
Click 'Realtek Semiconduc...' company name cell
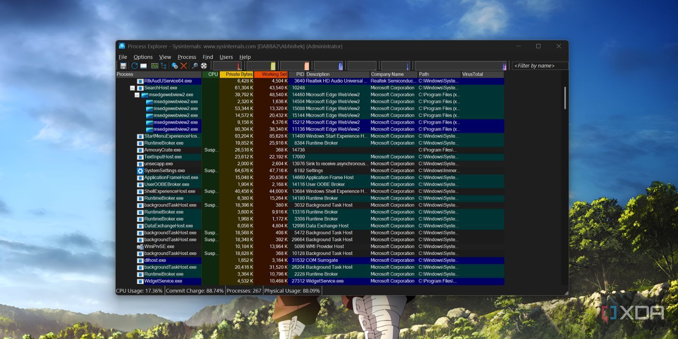pos(393,81)
